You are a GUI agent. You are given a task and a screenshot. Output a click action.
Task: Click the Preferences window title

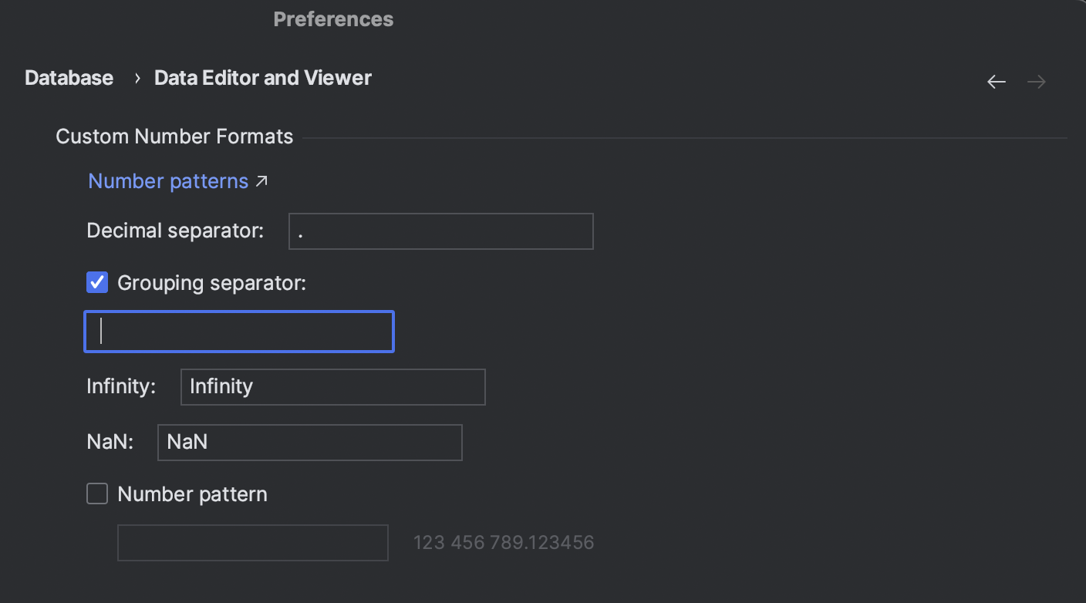333,19
